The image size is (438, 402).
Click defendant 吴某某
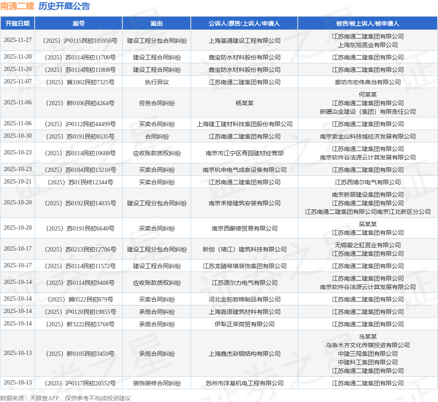tap(367, 224)
